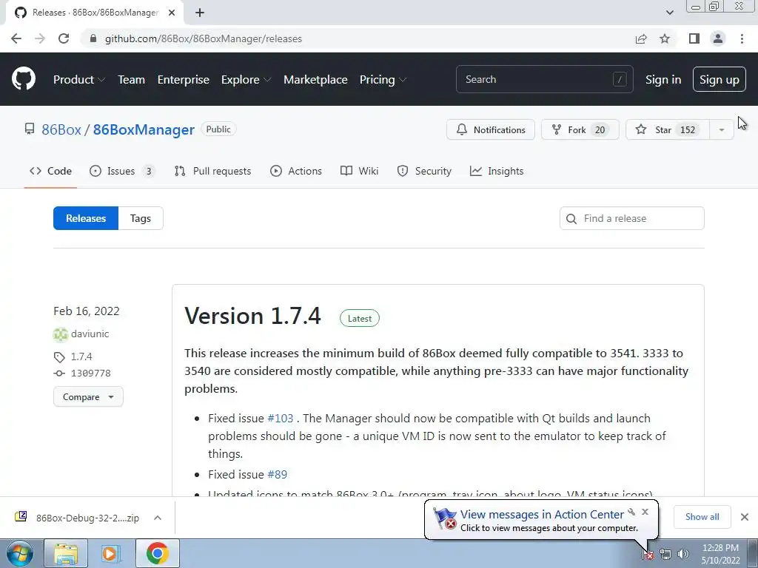Dismiss the Action Center balloon
The height and width of the screenshot is (568, 758).
[x=645, y=512]
